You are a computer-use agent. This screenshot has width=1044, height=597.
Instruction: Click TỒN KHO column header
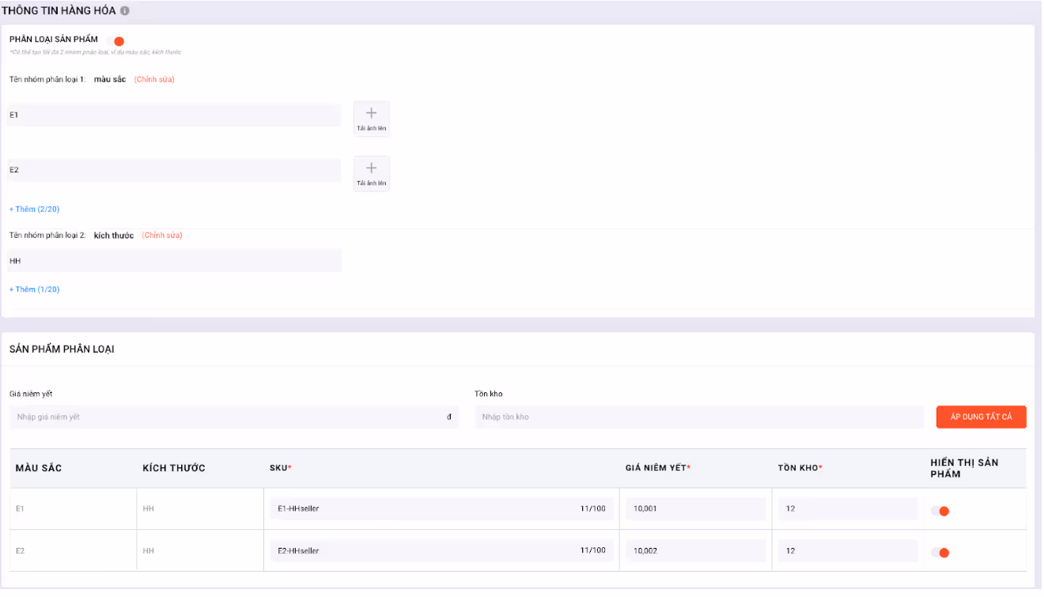tap(800, 468)
